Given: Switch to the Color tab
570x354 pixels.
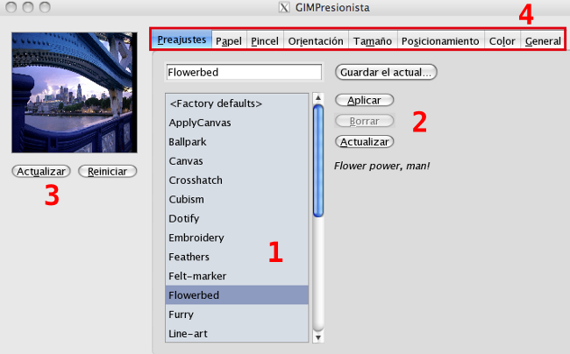Looking at the screenshot, I should [502, 40].
